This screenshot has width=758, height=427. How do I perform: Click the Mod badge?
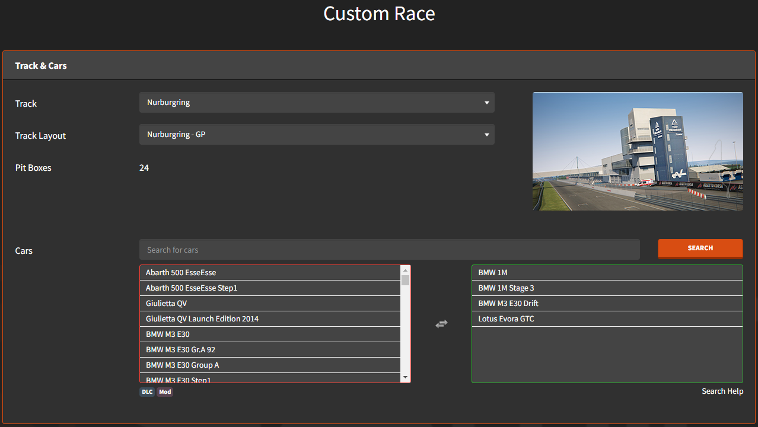[x=165, y=392]
